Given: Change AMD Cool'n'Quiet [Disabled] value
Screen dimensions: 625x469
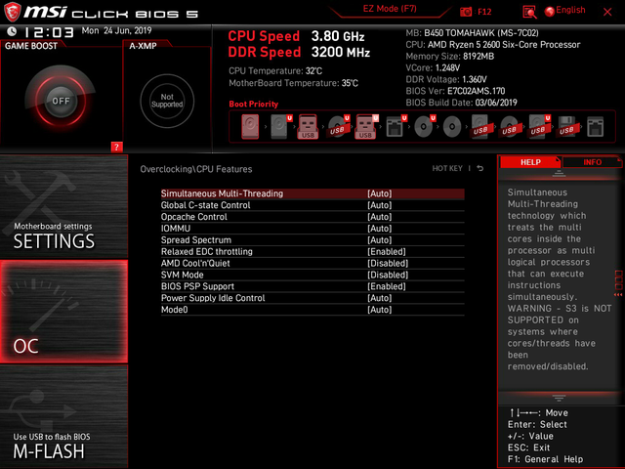Looking at the screenshot, I should point(388,263).
